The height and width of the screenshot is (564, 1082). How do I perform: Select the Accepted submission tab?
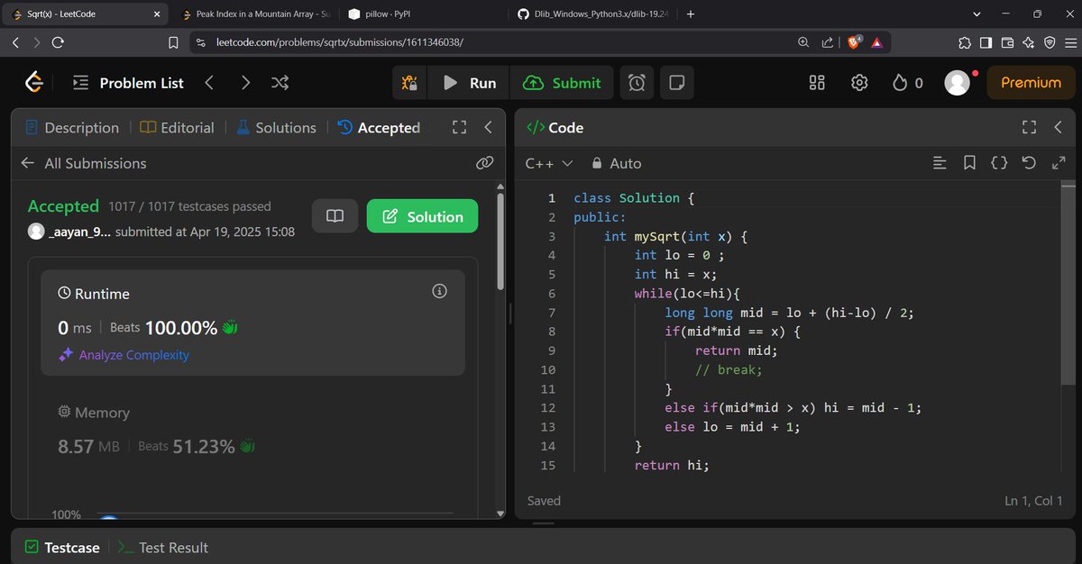pos(379,128)
